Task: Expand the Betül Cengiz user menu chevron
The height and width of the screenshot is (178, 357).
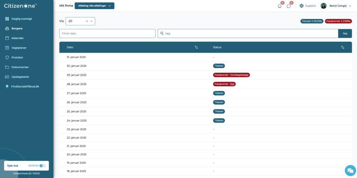Action: pos(350,6)
